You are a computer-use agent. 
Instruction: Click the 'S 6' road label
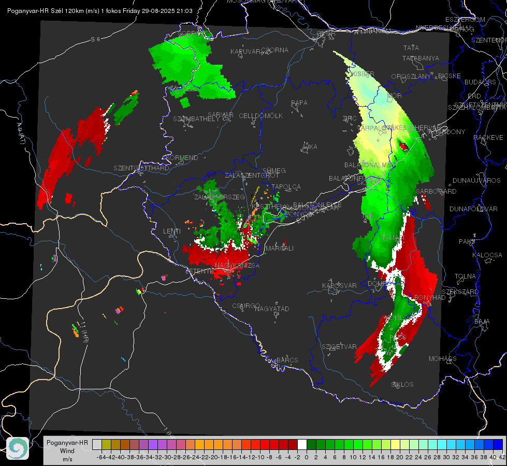95,39
